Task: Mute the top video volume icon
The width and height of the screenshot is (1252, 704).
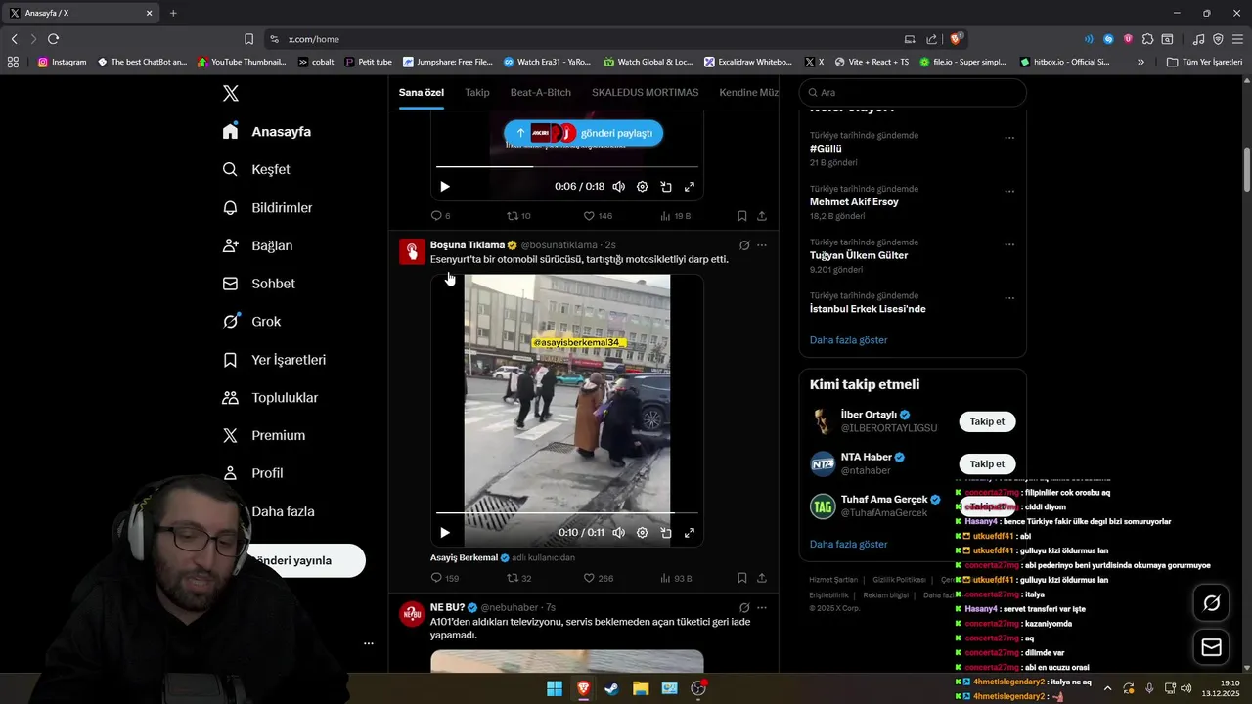Action: pos(618,186)
